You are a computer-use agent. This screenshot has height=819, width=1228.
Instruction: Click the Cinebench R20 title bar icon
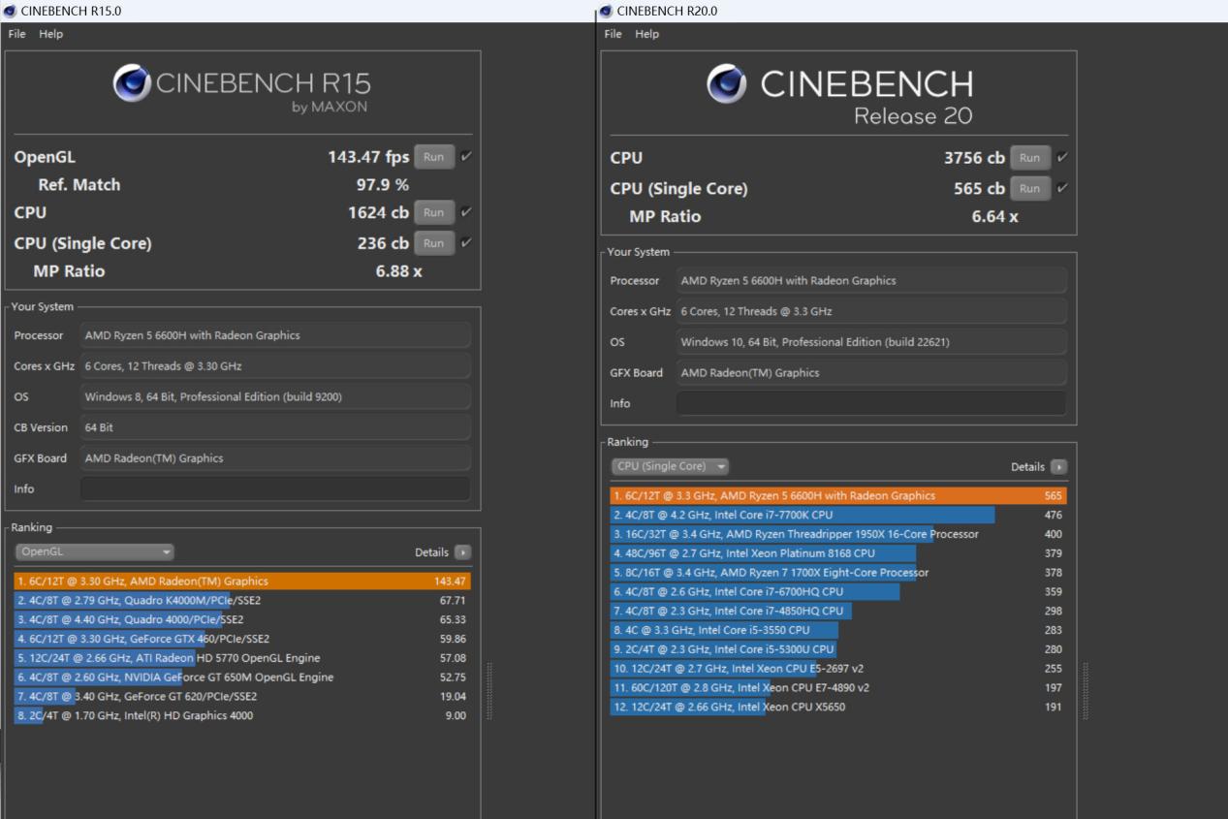click(x=606, y=11)
